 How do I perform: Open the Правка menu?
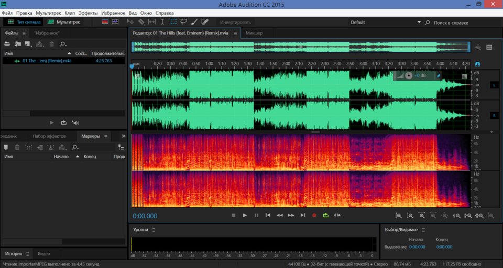(24, 13)
